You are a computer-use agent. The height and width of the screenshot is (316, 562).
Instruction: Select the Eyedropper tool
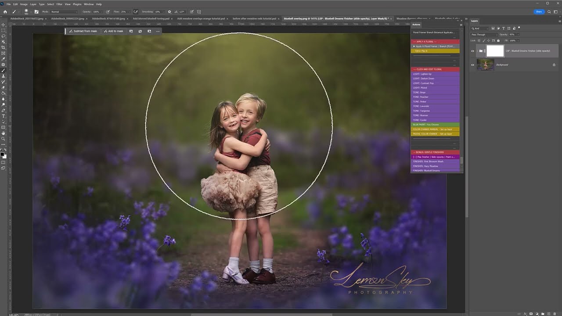point(4,59)
